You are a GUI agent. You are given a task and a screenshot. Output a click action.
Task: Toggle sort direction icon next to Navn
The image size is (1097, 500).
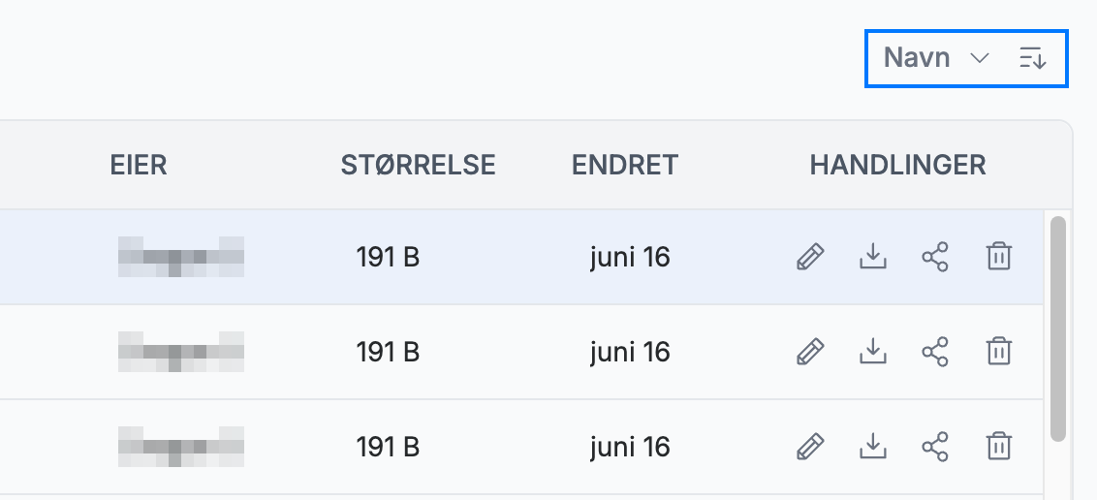[x=1033, y=58]
